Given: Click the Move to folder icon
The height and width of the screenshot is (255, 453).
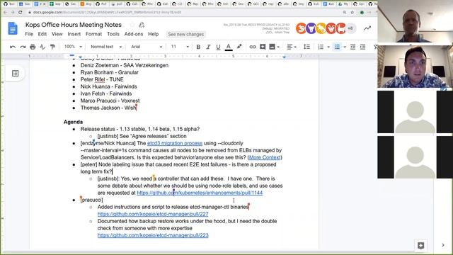Looking at the screenshot, I should click(142, 25).
